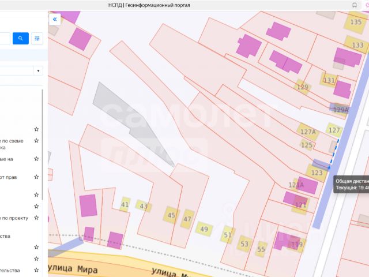Screen dimensions: 369x277
Task: Click house number 43 on the map
Action: pyautogui.click(x=144, y=207)
